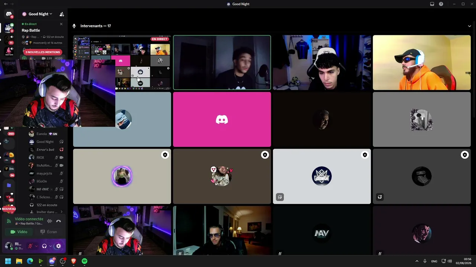The width and height of the screenshot is (476, 267).
Task: Jump to 3 nouvelles mentions
Action: tap(43, 52)
